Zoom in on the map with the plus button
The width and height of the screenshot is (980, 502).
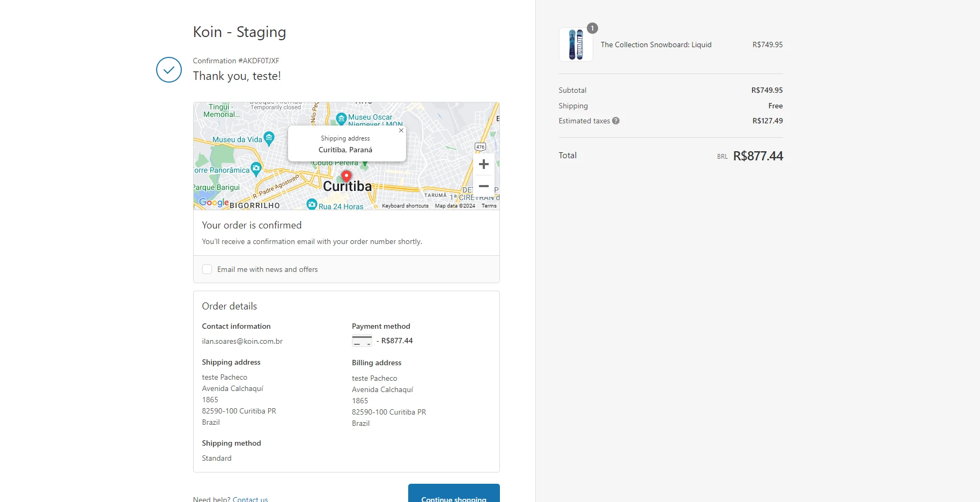pos(483,164)
